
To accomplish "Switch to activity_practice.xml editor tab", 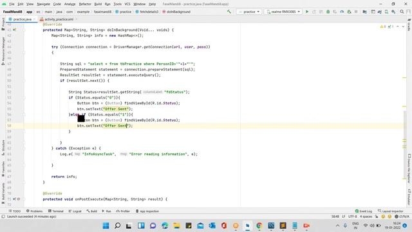I will click(x=59, y=19).
